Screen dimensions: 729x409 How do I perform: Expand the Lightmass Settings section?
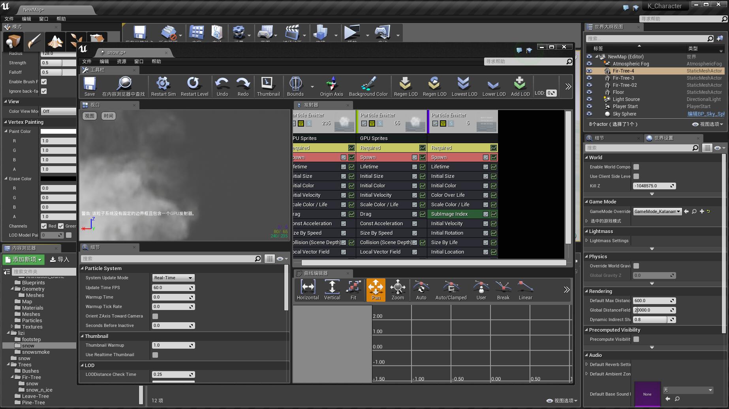pyautogui.click(x=587, y=241)
